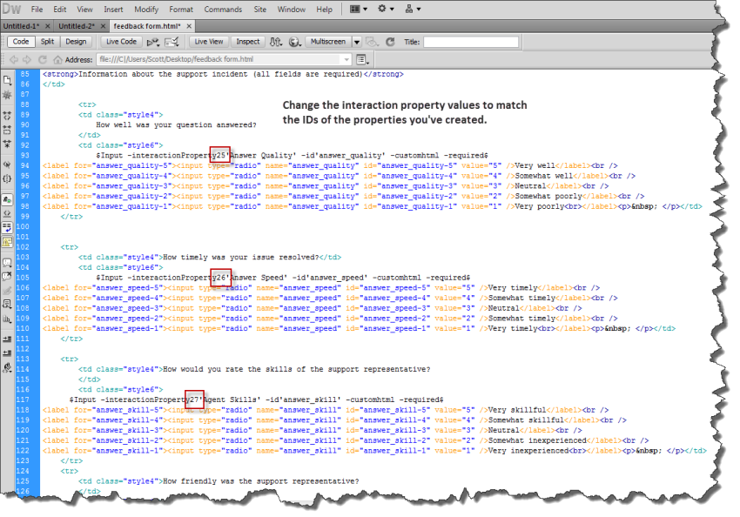This screenshot has width=740, height=517.
Task: Indent the code with the Indent icon
Action: tap(7, 339)
